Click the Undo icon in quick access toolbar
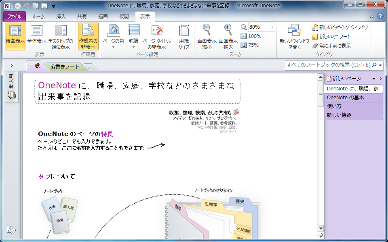The width and height of the screenshot is (388, 242). coord(27,6)
